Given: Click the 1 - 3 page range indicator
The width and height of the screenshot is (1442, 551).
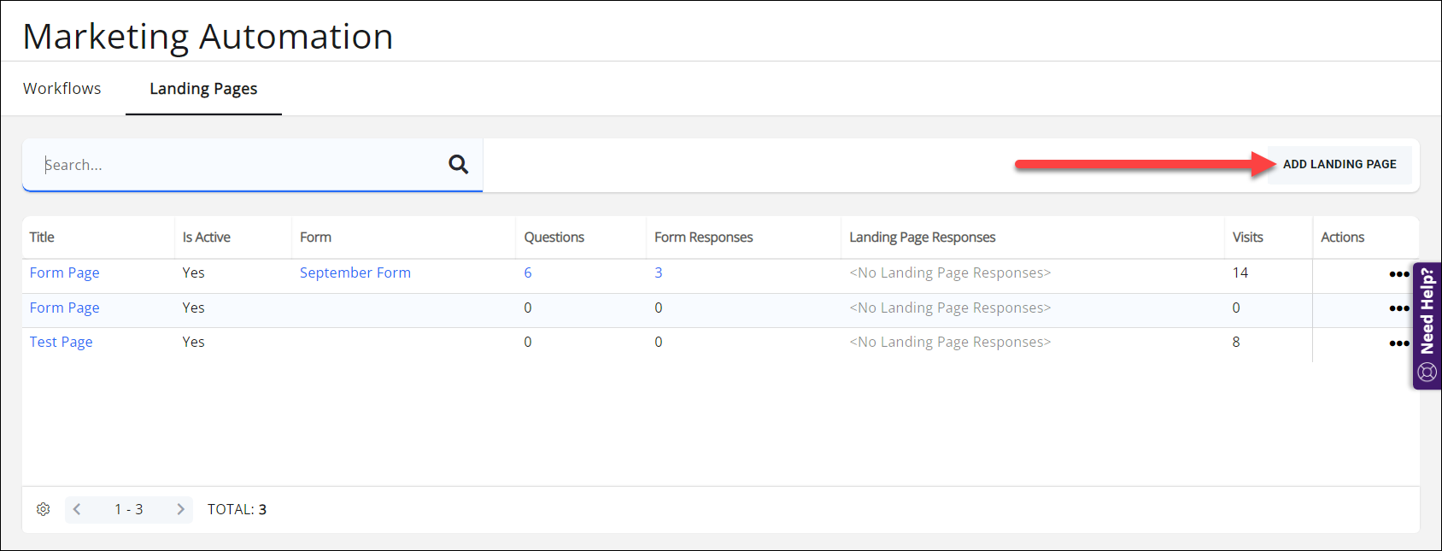Looking at the screenshot, I should coord(128,509).
